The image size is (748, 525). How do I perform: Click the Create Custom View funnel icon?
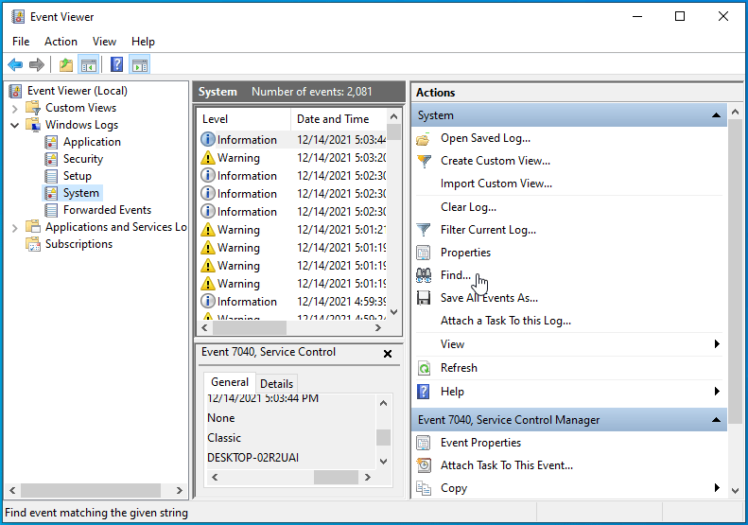click(424, 162)
